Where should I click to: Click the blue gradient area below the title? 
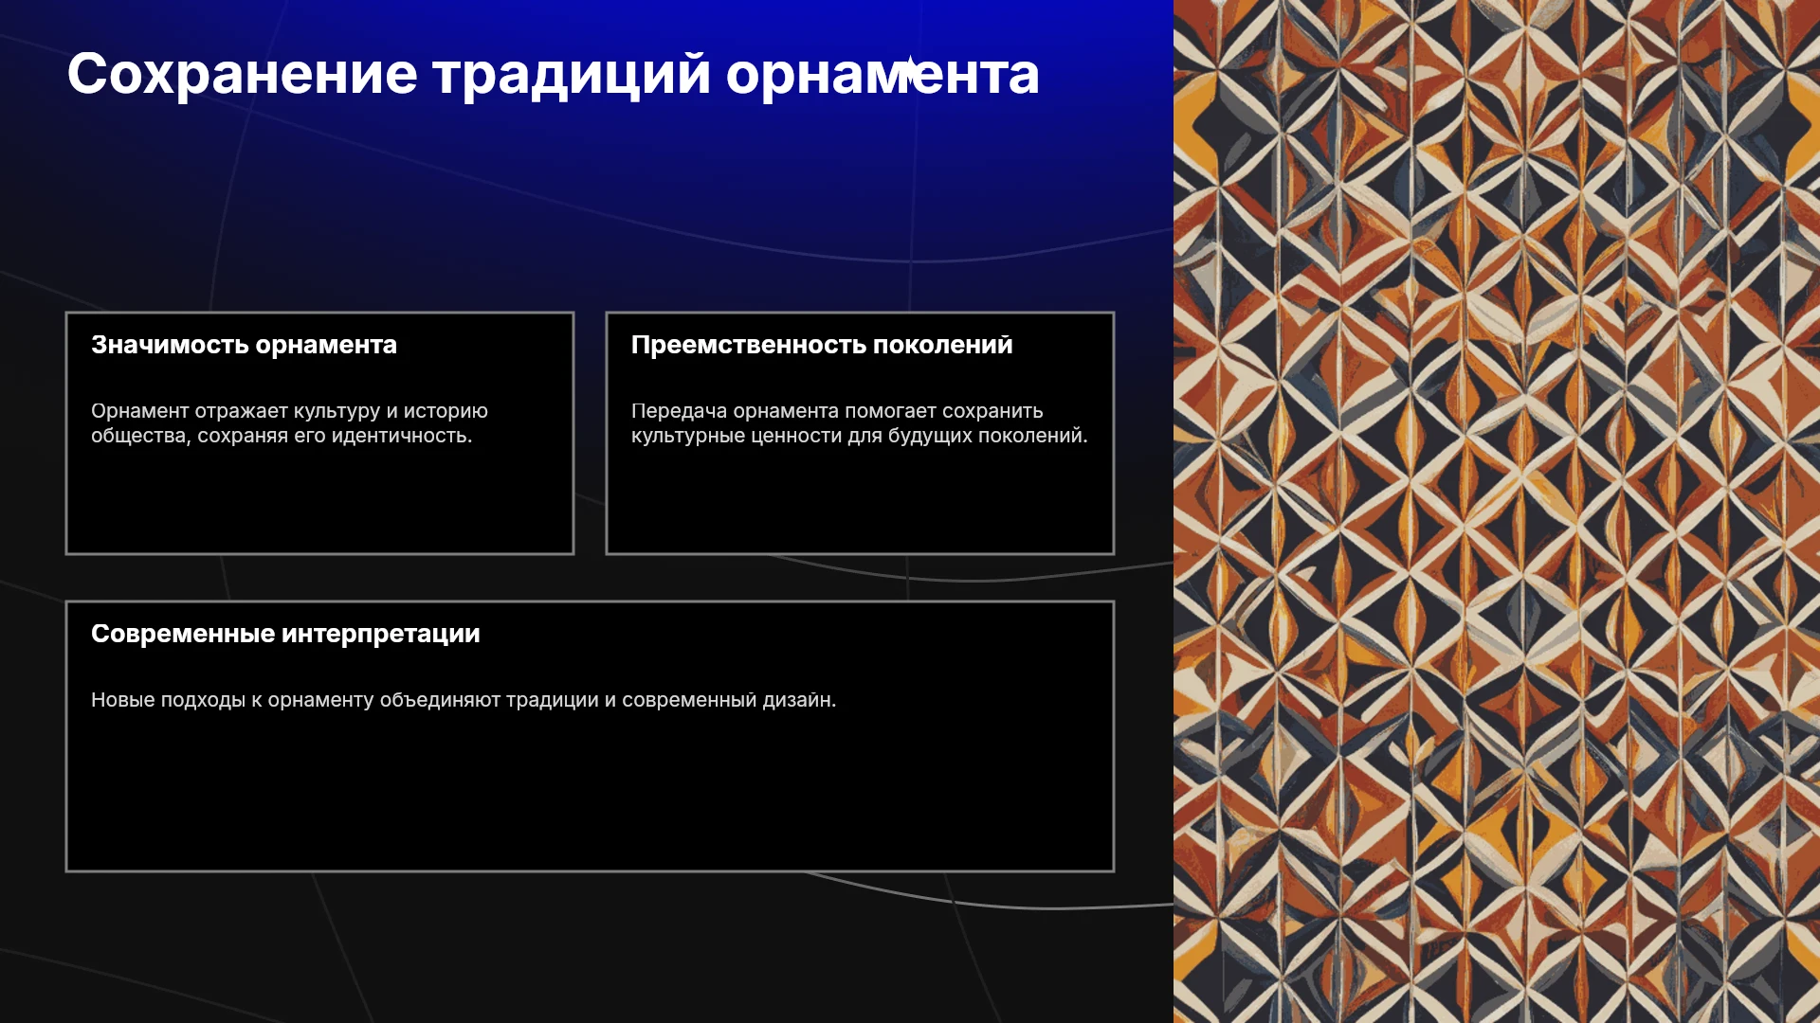pos(588,189)
